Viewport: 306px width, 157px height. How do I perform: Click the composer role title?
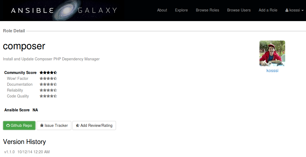[24, 46]
